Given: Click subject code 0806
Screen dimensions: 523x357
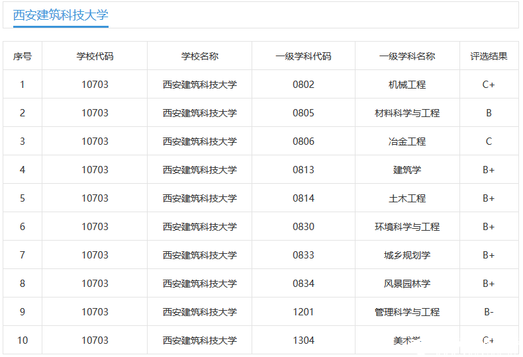Looking at the screenshot, I should pyautogui.click(x=303, y=141).
